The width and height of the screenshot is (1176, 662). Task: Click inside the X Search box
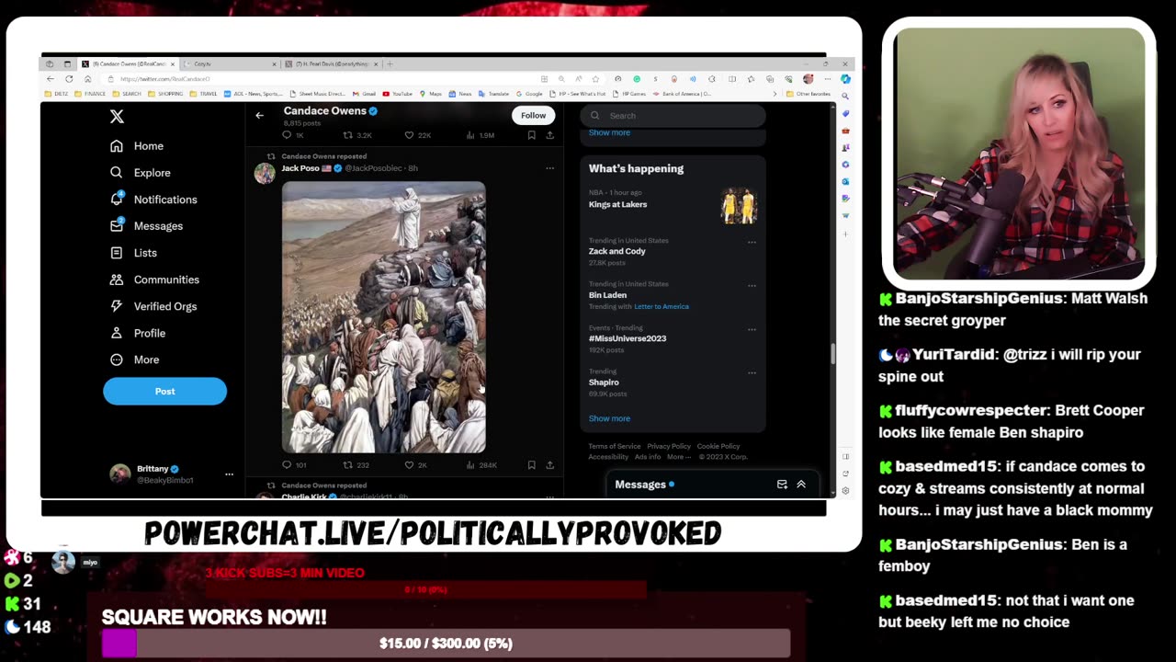point(673,116)
